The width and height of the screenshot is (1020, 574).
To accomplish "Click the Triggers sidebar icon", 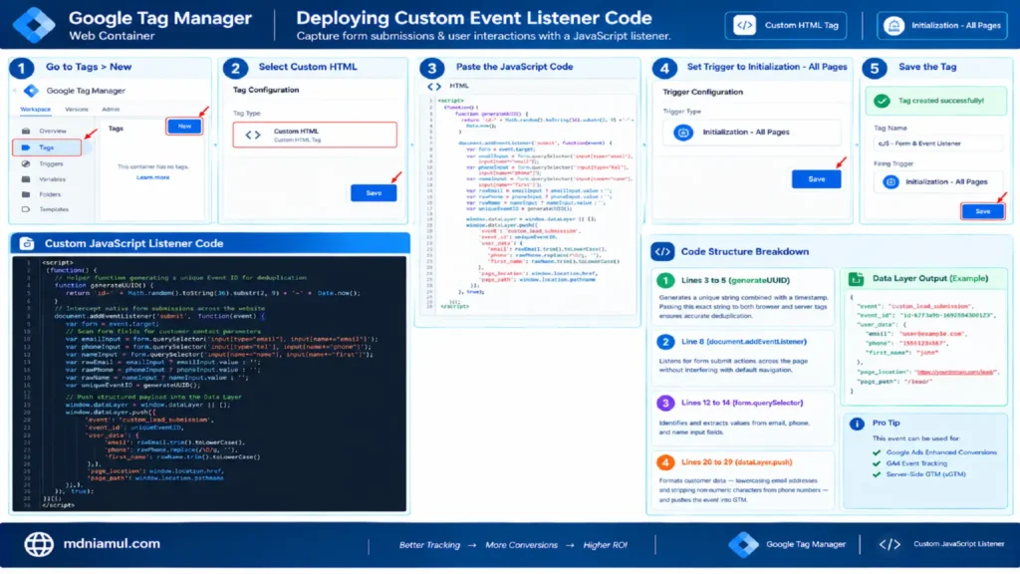I will click(x=26, y=164).
